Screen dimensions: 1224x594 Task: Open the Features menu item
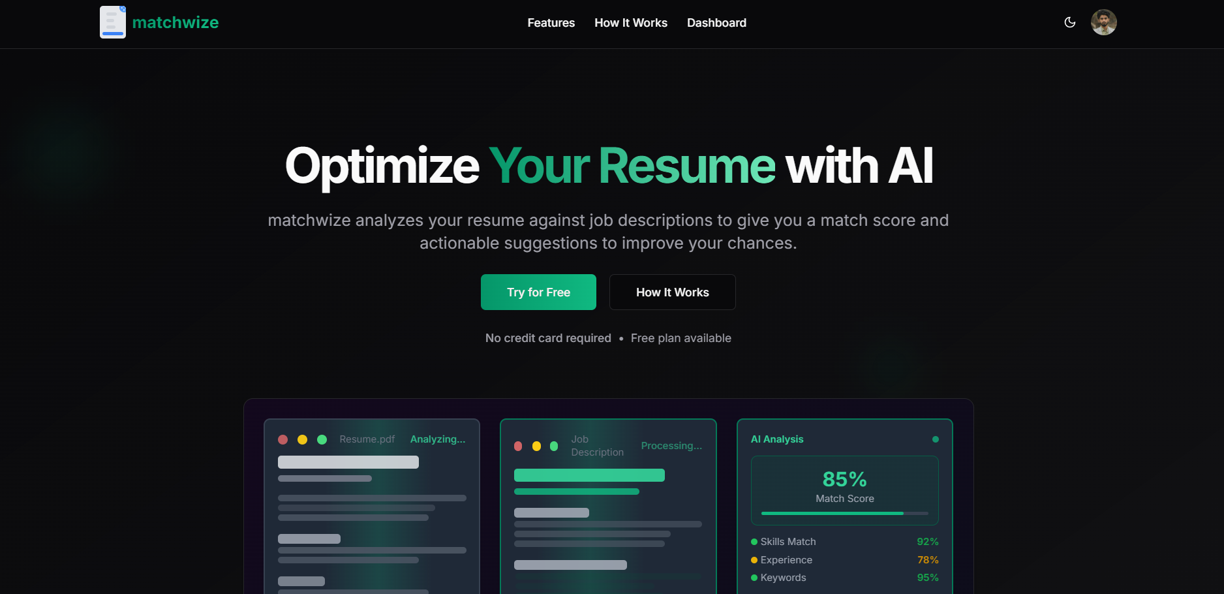pyautogui.click(x=551, y=23)
